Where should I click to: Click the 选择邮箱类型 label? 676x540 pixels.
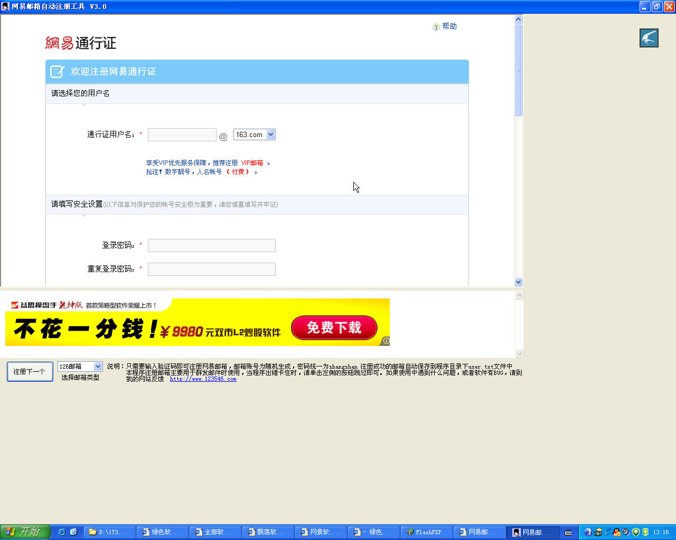click(x=80, y=378)
